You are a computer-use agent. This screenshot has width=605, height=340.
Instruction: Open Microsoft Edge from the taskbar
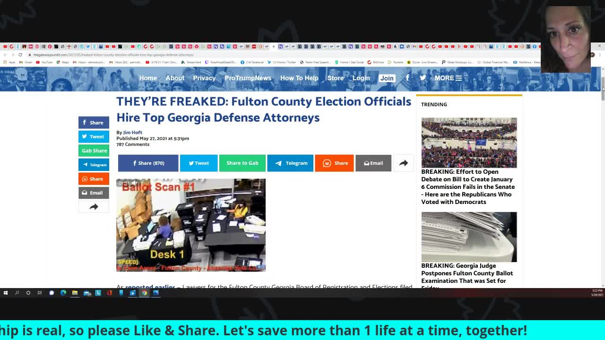click(x=63, y=293)
